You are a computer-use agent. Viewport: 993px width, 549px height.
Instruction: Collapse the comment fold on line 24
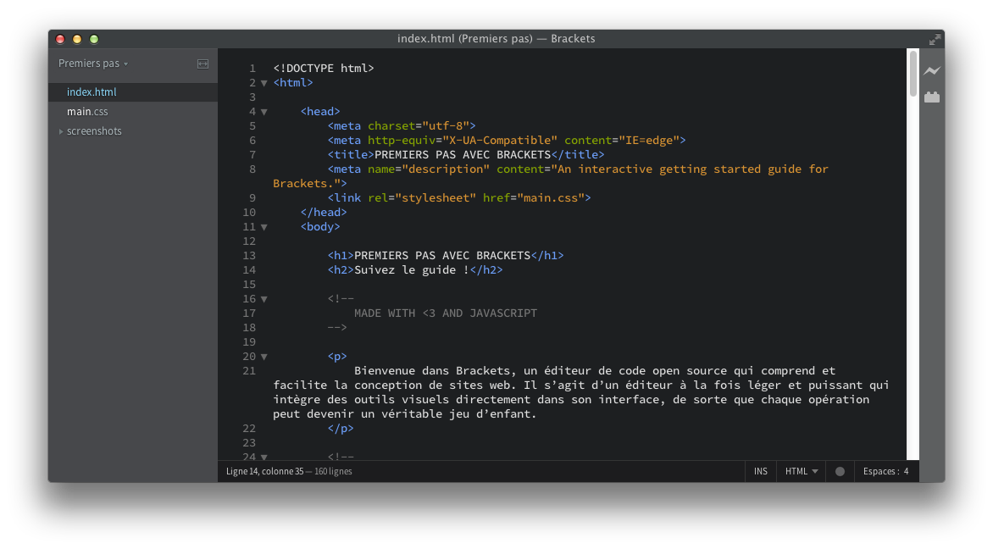(x=264, y=457)
